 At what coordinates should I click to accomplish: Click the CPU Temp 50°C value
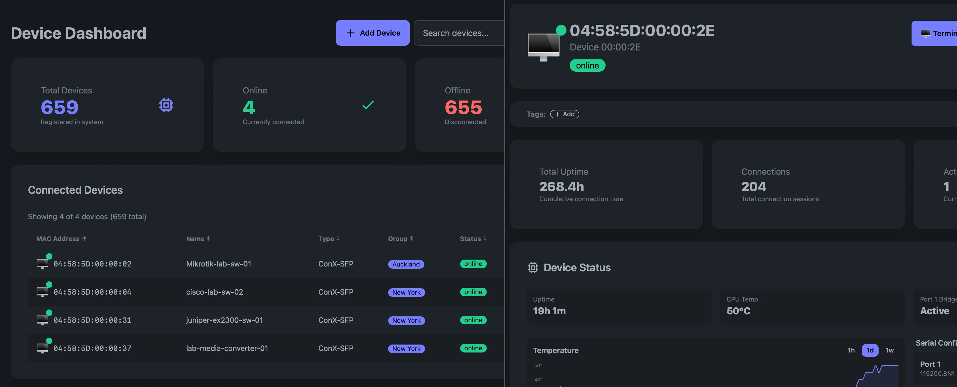[738, 311]
